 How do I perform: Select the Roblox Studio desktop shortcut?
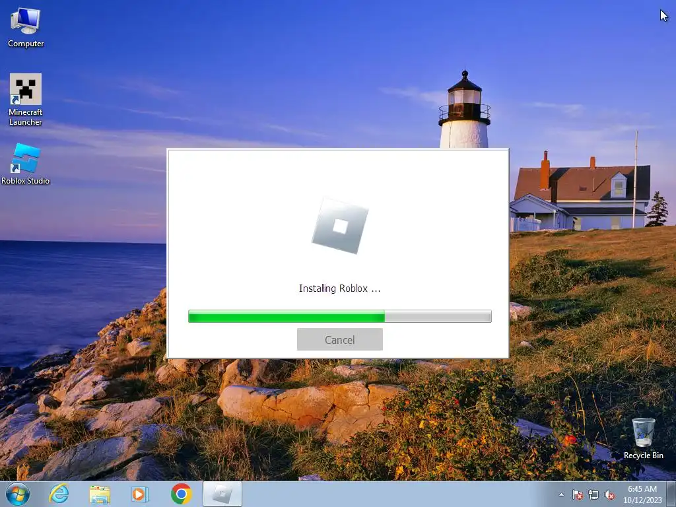(26, 164)
